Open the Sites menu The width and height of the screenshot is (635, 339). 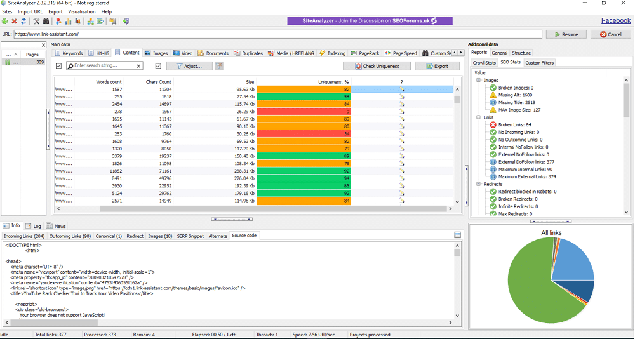point(7,12)
